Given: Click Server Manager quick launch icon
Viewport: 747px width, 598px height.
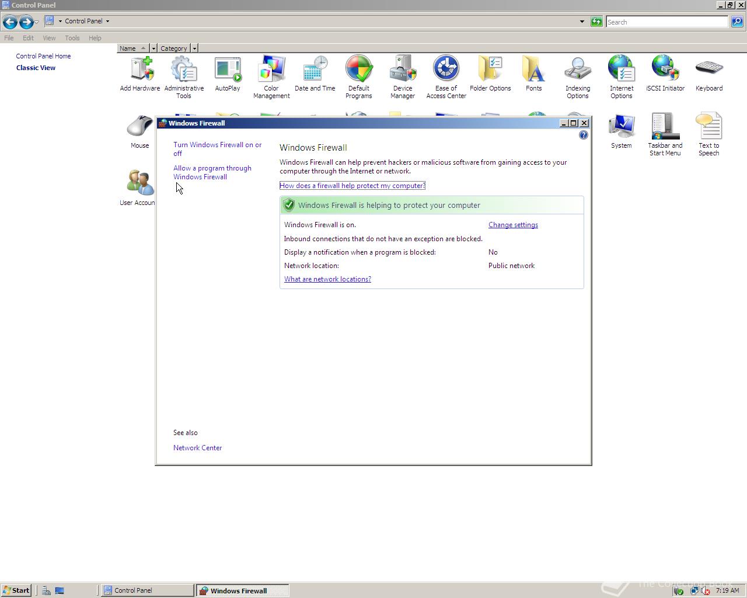Looking at the screenshot, I should 46,590.
